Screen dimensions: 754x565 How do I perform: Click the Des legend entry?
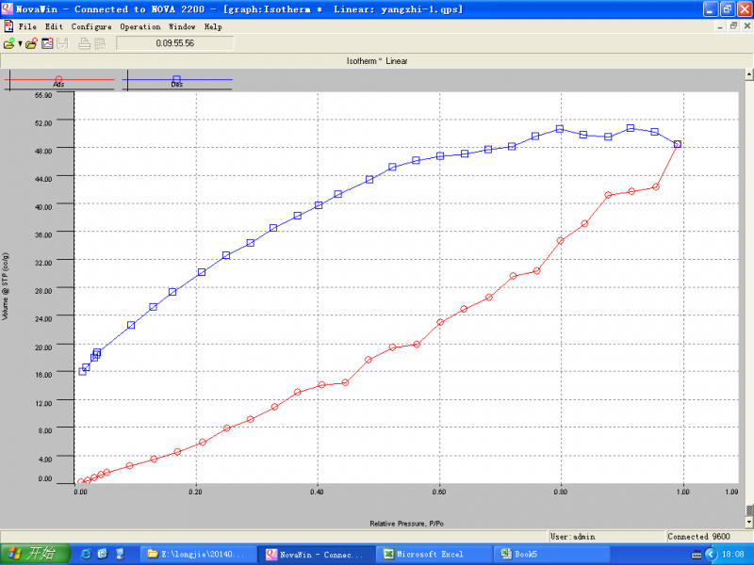pos(177,81)
